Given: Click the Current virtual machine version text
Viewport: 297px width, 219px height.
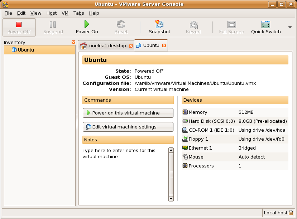Looking at the screenshot, I should [x=162, y=89].
